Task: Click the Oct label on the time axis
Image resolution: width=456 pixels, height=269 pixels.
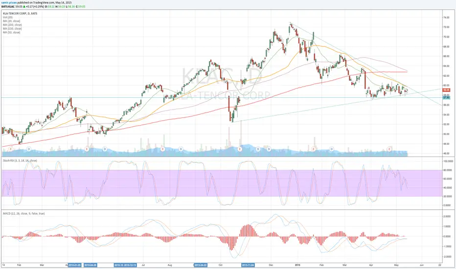Action: (221, 265)
